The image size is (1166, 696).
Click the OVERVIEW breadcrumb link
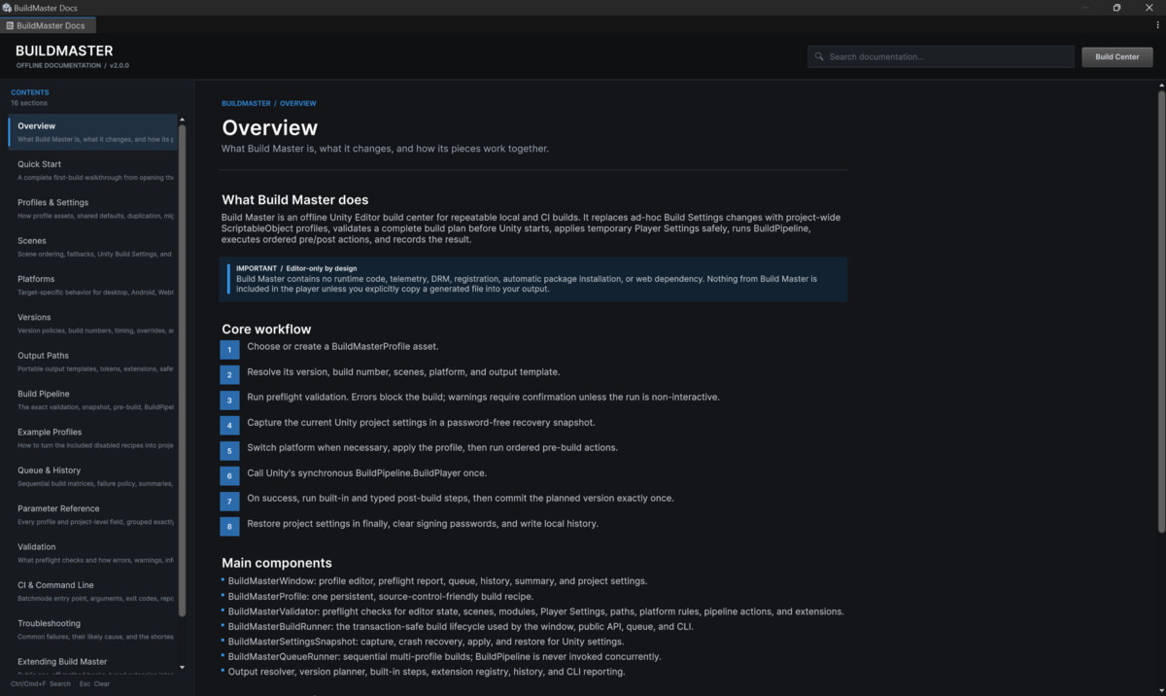pyautogui.click(x=297, y=103)
